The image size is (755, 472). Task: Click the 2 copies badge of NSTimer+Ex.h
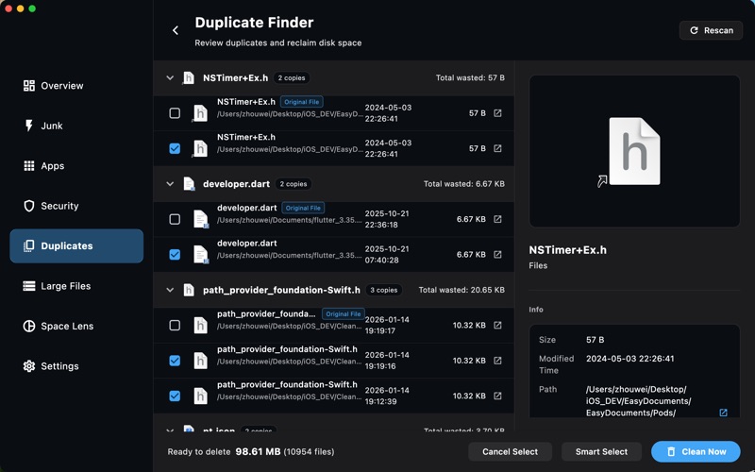(x=292, y=78)
